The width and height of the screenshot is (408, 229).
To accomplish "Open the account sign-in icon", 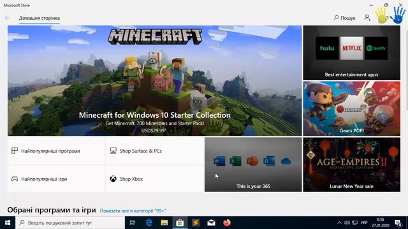I will [x=367, y=18].
